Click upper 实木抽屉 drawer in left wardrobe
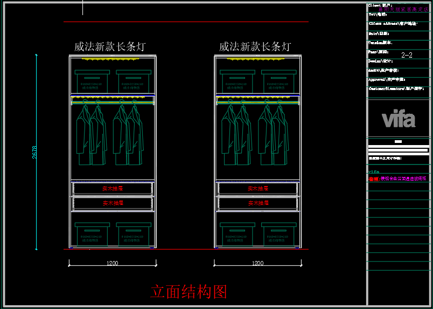This screenshot has height=309, width=433. (x=113, y=189)
